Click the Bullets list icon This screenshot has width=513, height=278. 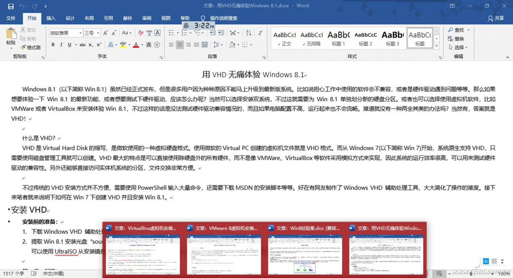171,33
